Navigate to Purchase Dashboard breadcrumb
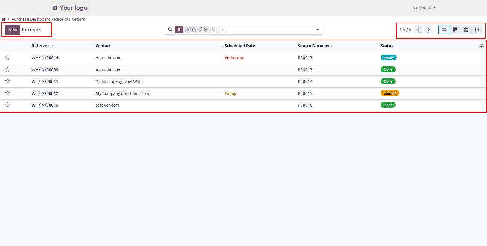The height and width of the screenshot is (246, 487). tap(31, 19)
